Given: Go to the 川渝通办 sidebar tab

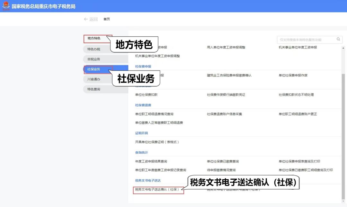Looking at the screenshot, I should pos(94,79).
